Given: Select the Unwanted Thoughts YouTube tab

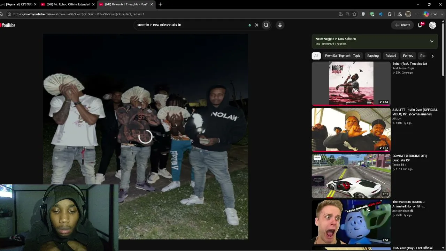Looking at the screenshot, I should [126, 5].
